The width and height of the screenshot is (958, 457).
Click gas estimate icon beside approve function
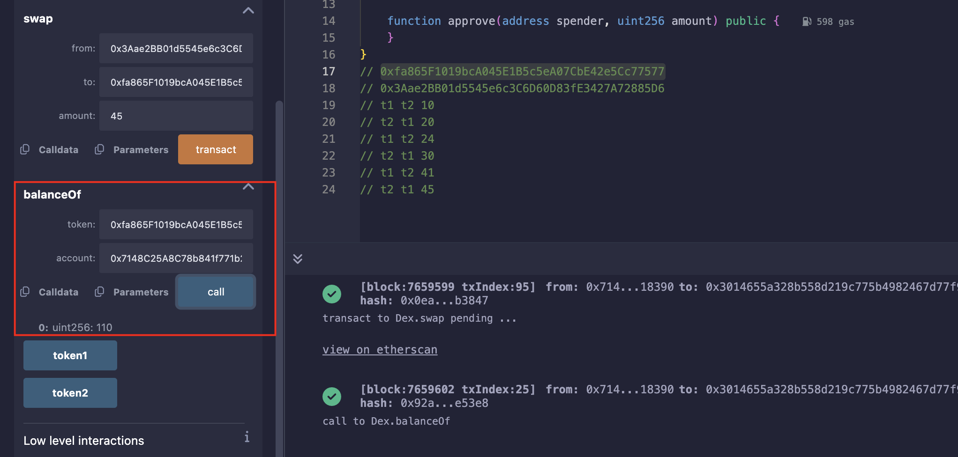click(807, 22)
